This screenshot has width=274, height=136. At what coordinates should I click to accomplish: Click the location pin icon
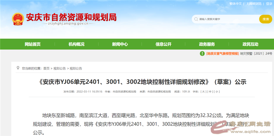pyautogui.click(x=18, y=68)
